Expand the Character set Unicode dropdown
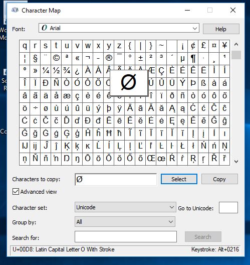The image size is (250, 265). point(125,207)
